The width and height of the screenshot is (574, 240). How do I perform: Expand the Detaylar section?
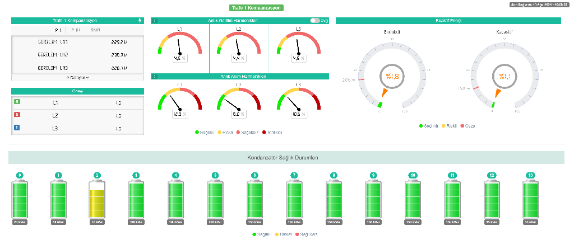click(x=78, y=77)
